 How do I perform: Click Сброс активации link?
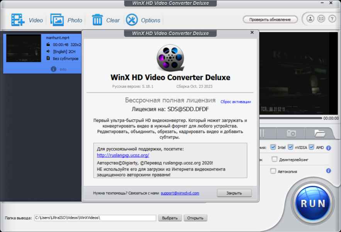tap(236, 102)
